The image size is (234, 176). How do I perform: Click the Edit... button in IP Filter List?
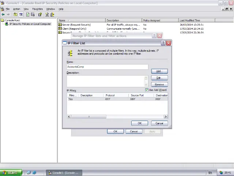click(159, 78)
